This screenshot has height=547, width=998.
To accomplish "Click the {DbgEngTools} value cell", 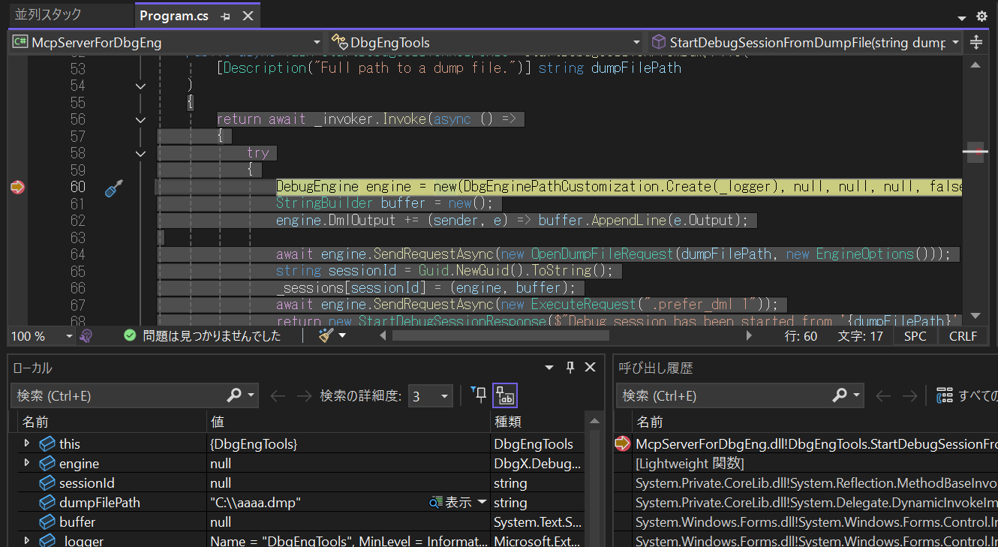I will click(254, 444).
